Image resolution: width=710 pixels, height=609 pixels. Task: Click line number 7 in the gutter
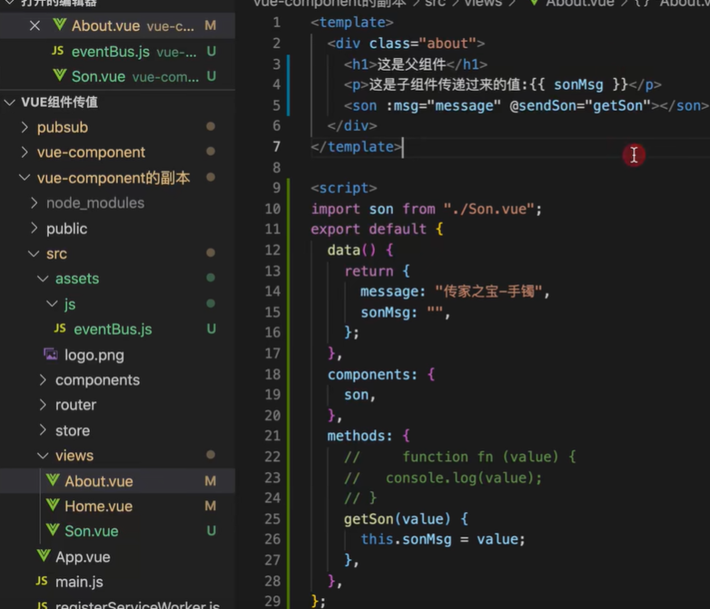point(276,146)
